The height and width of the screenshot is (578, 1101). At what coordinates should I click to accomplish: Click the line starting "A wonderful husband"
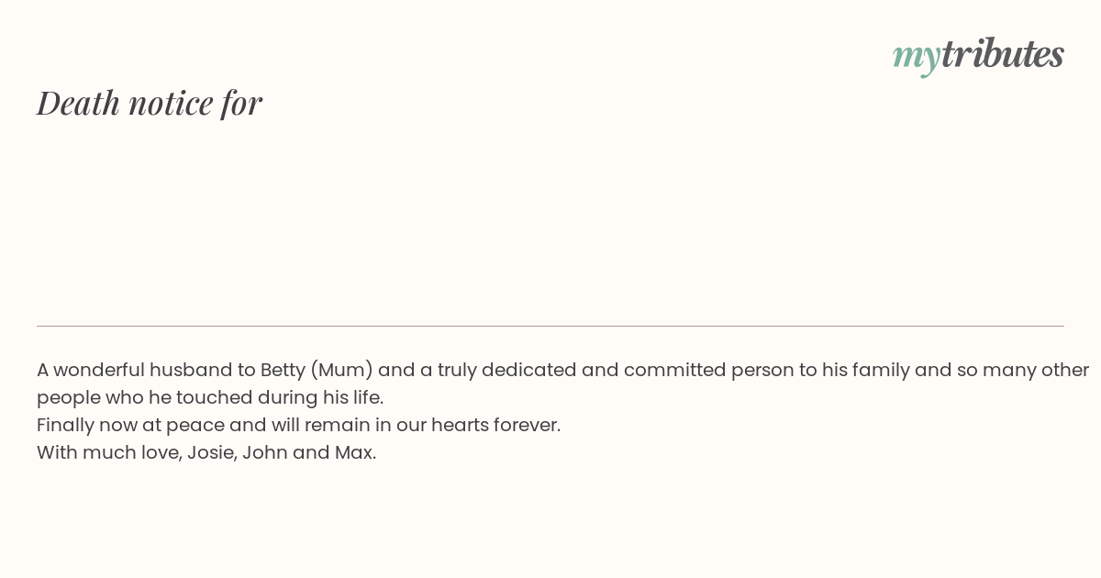tap(562, 371)
